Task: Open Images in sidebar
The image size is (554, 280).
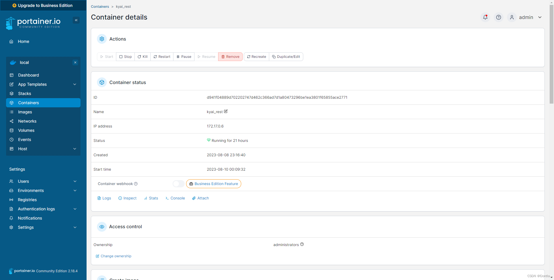Action: click(x=43, y=112)
